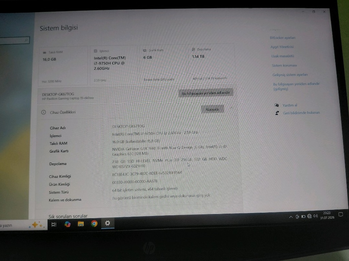Open the volume control tray icon
Screen dimensions: 349x261
(x=315, y=216)
